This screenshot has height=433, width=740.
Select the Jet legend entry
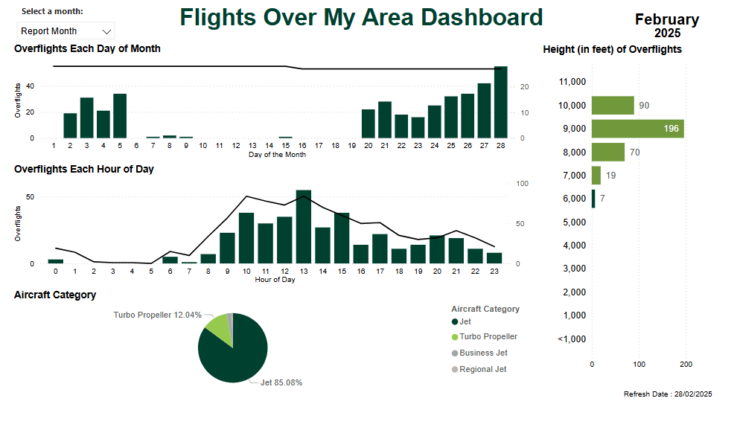tap(465, 322)
